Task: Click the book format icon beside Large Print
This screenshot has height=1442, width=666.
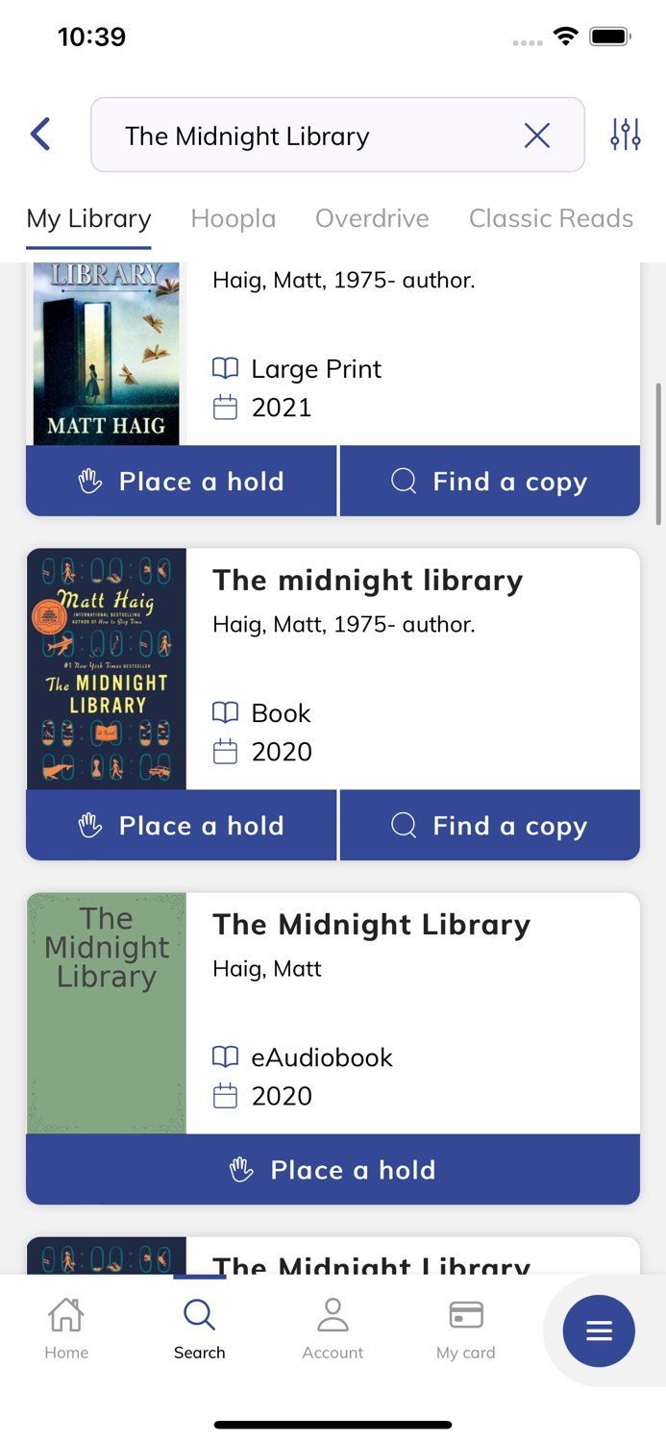Action: pos(225,367)
